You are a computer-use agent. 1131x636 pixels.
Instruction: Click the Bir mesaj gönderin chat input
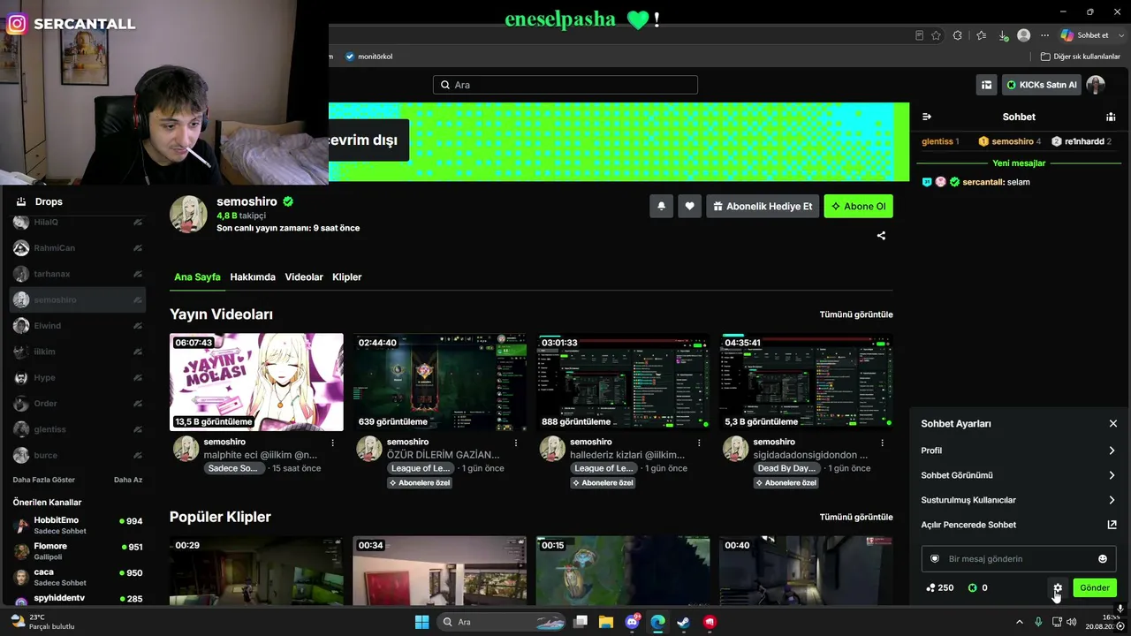pyautogui.click(x=1019, y=558)
